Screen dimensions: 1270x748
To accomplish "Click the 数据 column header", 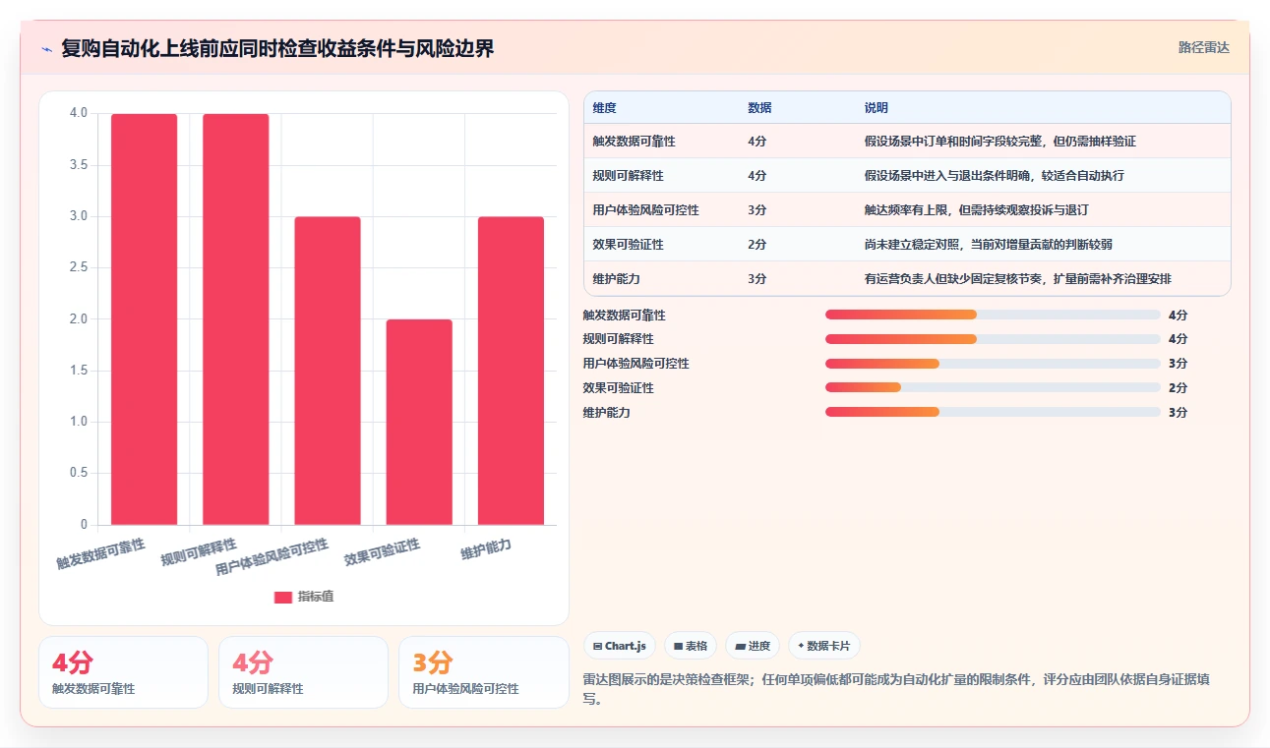I will (759, 108).
